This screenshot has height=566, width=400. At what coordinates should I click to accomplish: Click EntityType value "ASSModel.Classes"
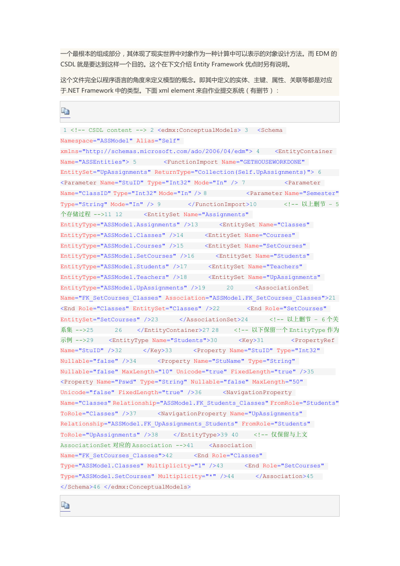133,236
